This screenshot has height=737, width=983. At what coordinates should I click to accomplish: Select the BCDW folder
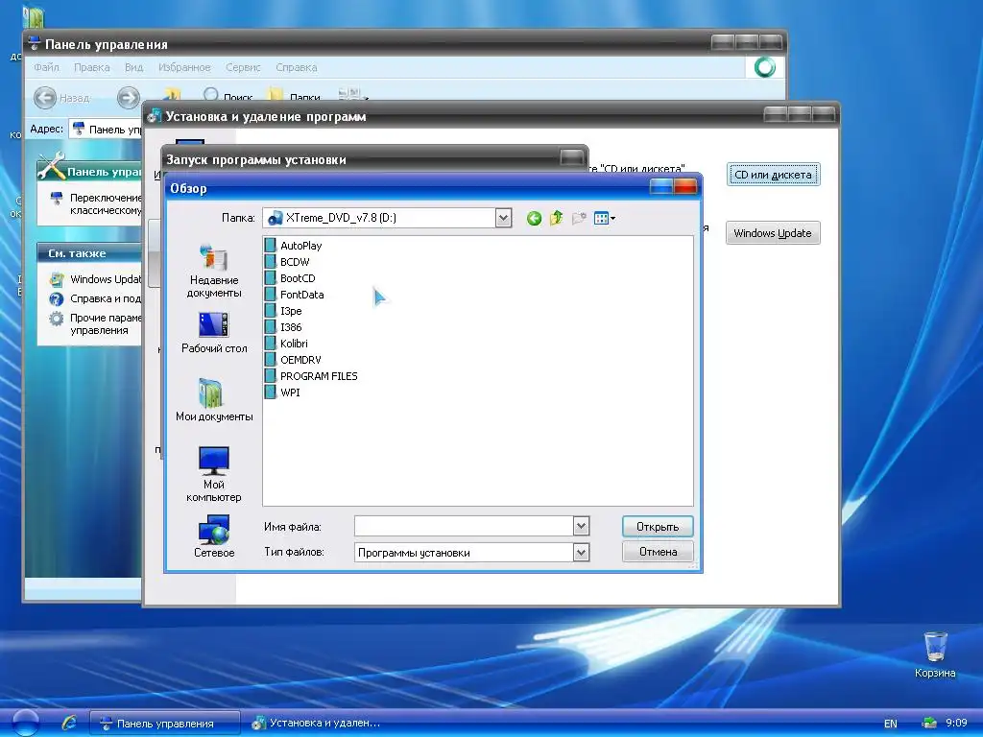click(287, 262)
